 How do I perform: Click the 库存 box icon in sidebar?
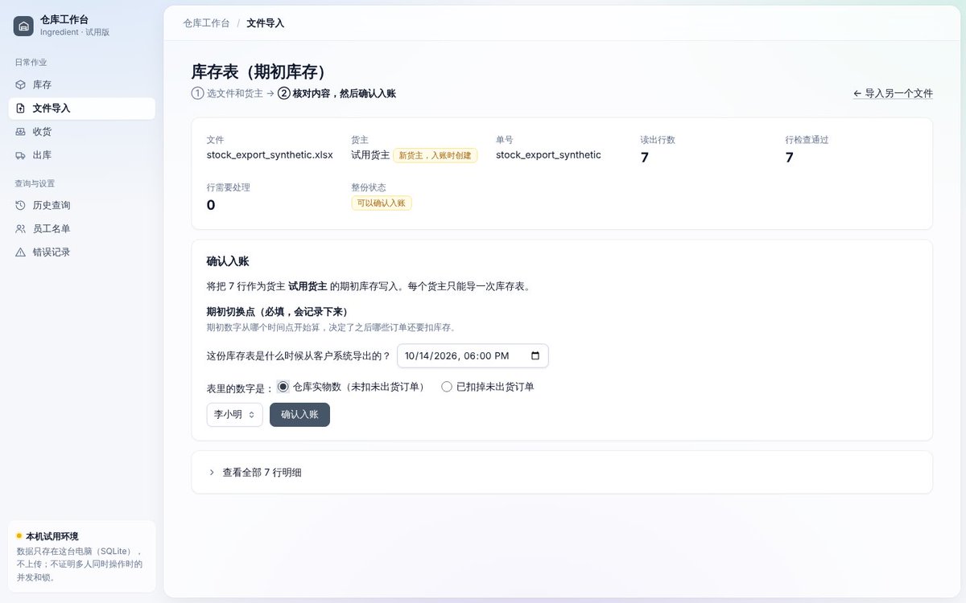point(21,84)
